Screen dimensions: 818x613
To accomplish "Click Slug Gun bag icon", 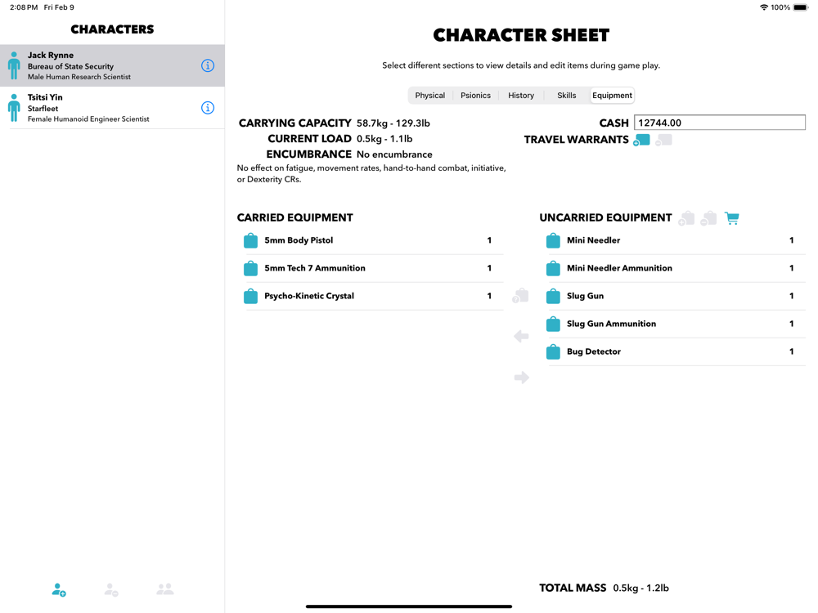I will (x=553, y=296).
